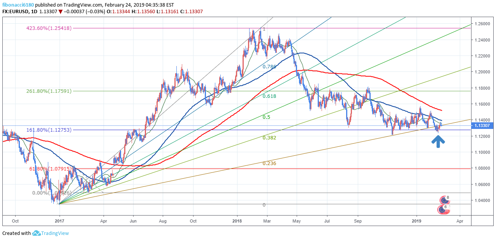Image resolution: width=496 pixels, height=240 pixels.
Task: Select the 61.80%(1.07915) Fibonacci level label
Action: point(50,169)
